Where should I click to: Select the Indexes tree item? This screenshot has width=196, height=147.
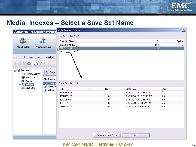(x=29, y=84)
